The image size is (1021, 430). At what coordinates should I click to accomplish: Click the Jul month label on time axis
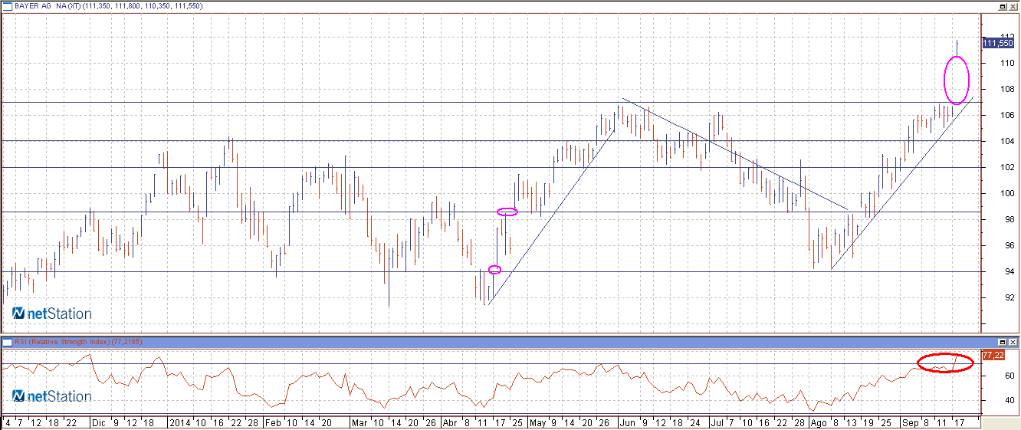(717, 422)
